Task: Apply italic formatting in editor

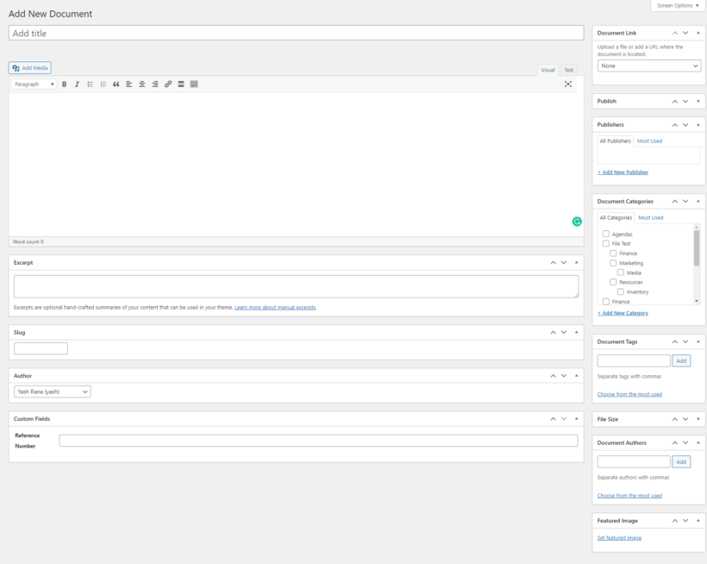Action: [77, 85]
